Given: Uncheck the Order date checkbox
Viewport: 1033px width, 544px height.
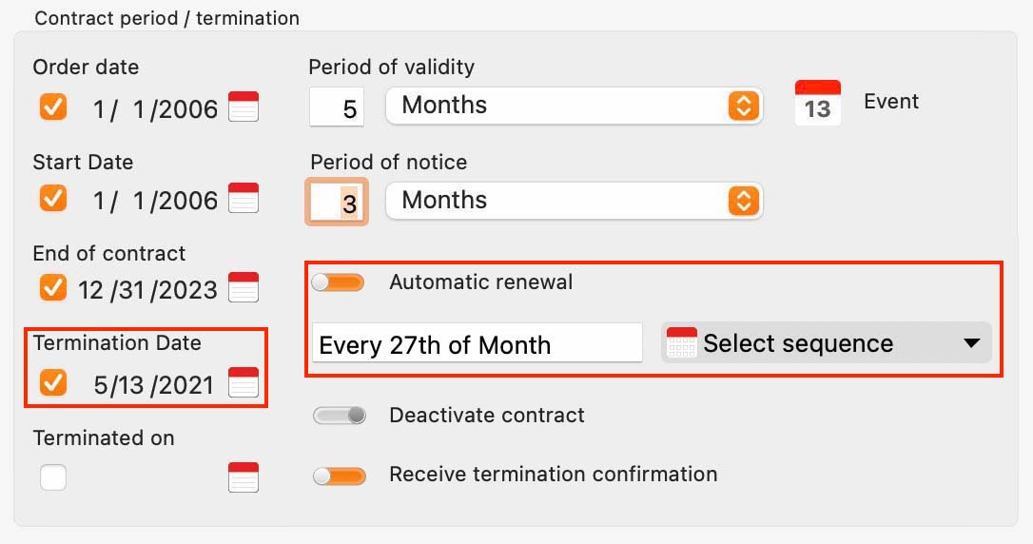Looking at the screenshot, I should tap(53, 107).
